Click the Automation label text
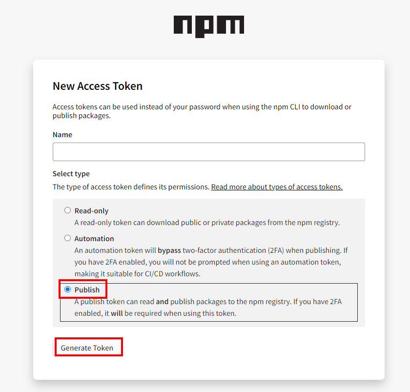 (x=93, y=238)
